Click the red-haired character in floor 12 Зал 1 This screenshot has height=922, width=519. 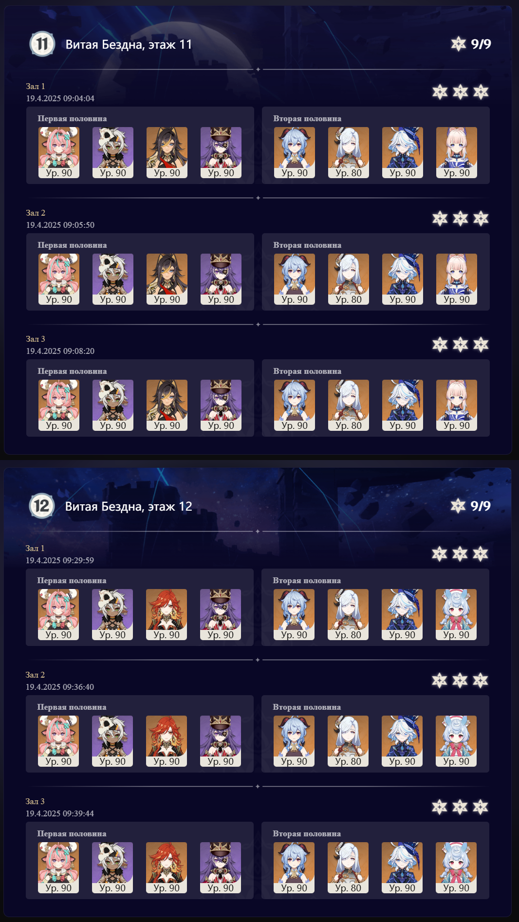[x=167, y=615]
